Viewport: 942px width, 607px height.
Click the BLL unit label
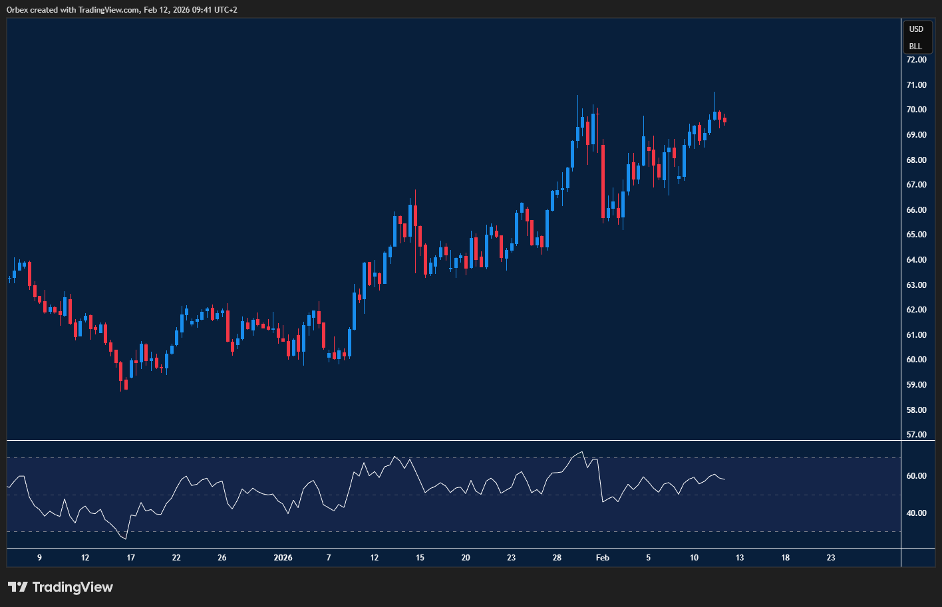(x=915, y=47)
